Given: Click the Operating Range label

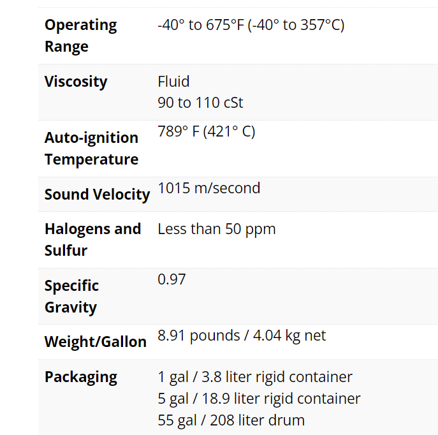Looking at the screenshot, I should [80, 36].
